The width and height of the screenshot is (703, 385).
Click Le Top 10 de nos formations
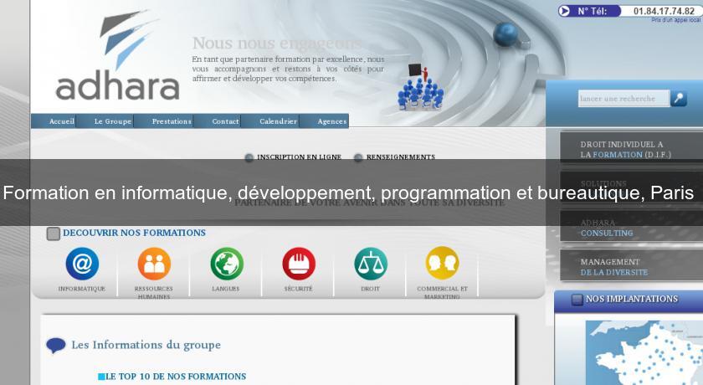coord(175,377)
